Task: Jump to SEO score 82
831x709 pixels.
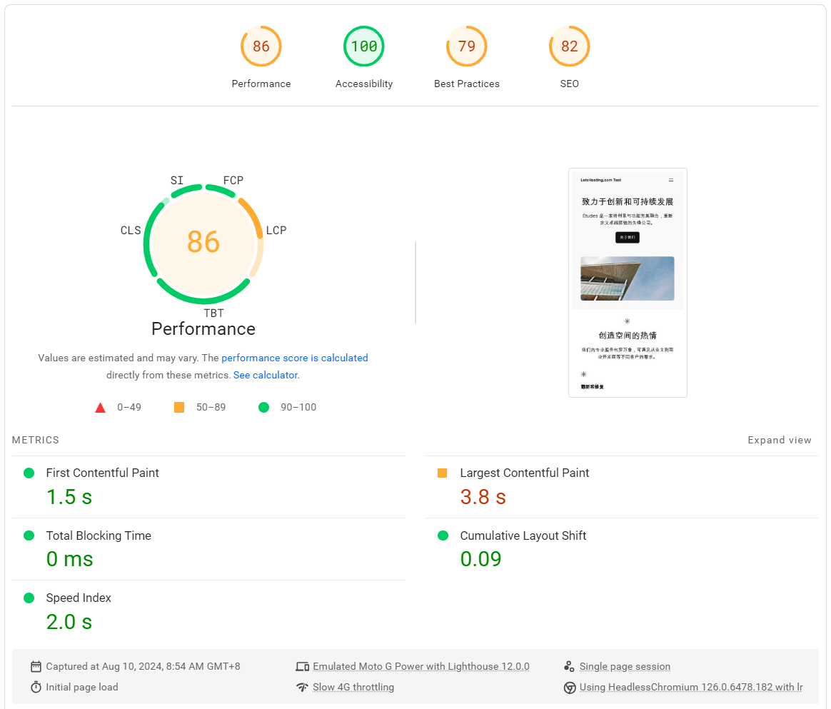Action: coord(569,46)
